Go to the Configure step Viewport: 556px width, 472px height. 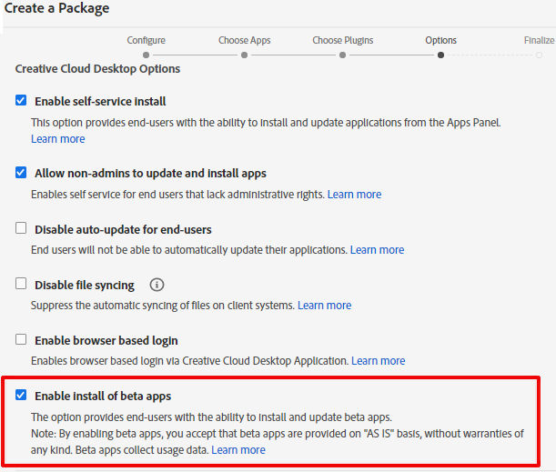coord(146,40)
